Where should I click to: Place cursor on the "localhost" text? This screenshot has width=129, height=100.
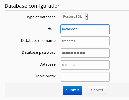pos(70,29)
